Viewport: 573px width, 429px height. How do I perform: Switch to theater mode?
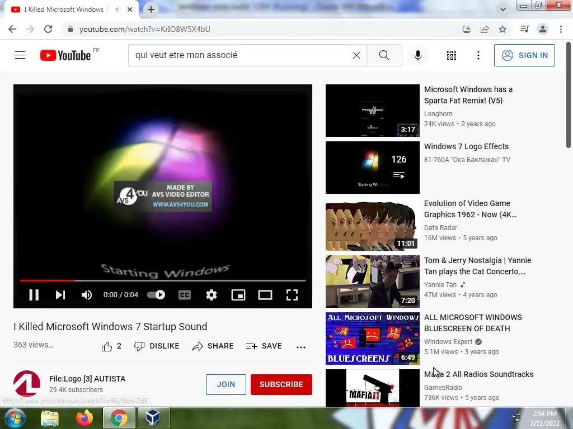(x=265, y=295)
